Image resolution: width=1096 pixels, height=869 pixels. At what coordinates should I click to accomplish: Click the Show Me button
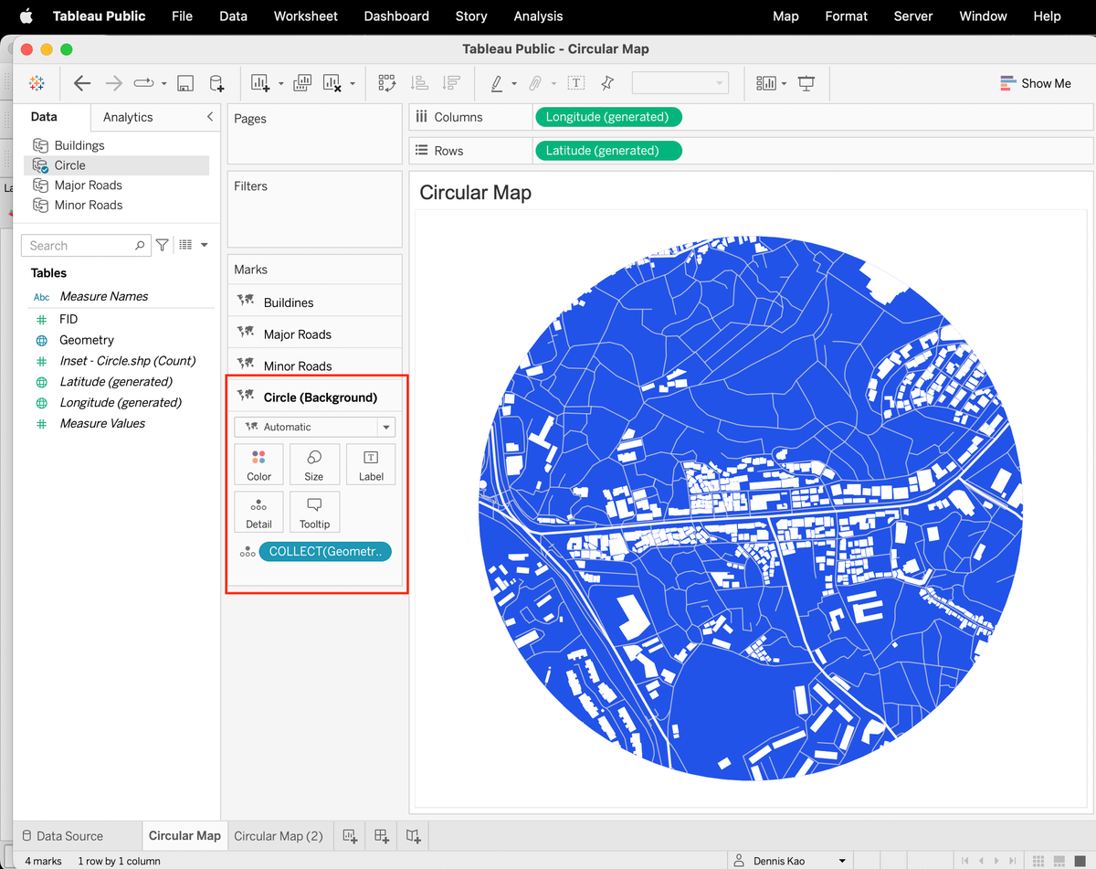click(1036, 83)
